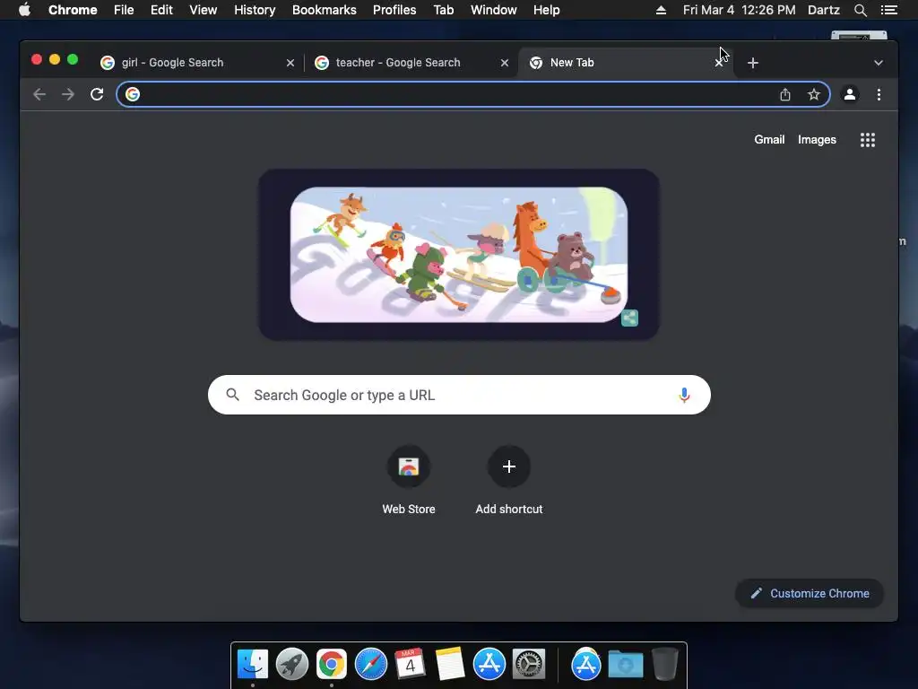
Task: Open Notes from the Dock
Action: pos(450,665)
